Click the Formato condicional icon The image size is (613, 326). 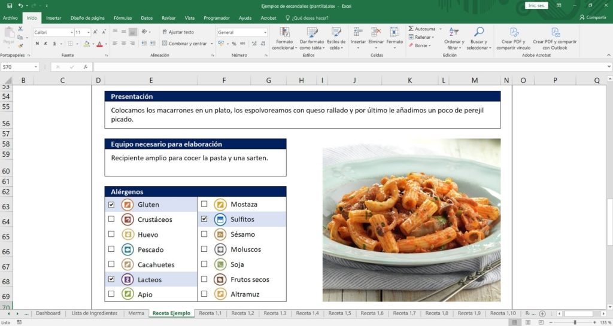pos(284,32)
